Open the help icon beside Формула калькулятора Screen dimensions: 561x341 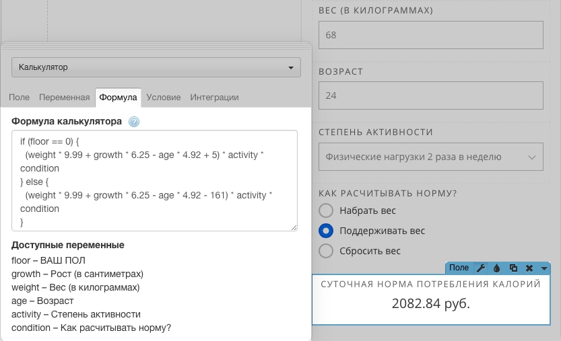134,122
